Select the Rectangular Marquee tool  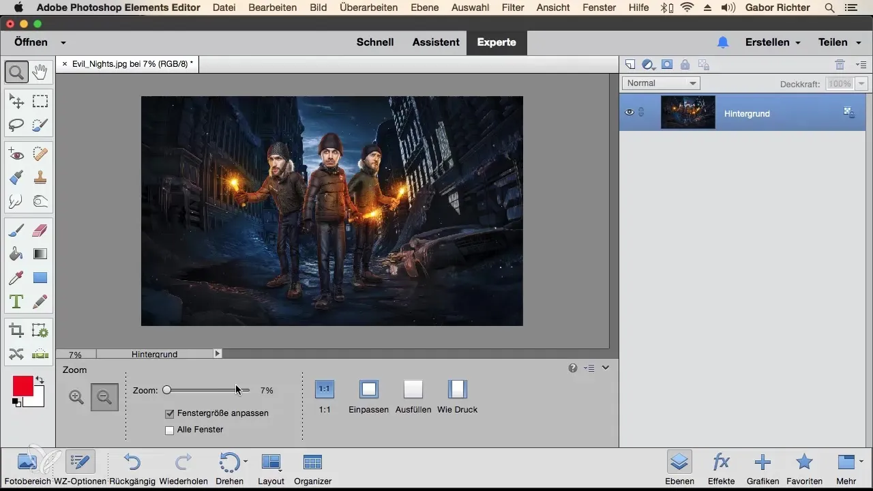pyautogui.click(x=40, y=102)
